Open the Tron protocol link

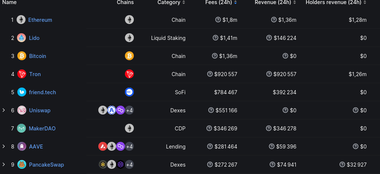click(35, 74)
